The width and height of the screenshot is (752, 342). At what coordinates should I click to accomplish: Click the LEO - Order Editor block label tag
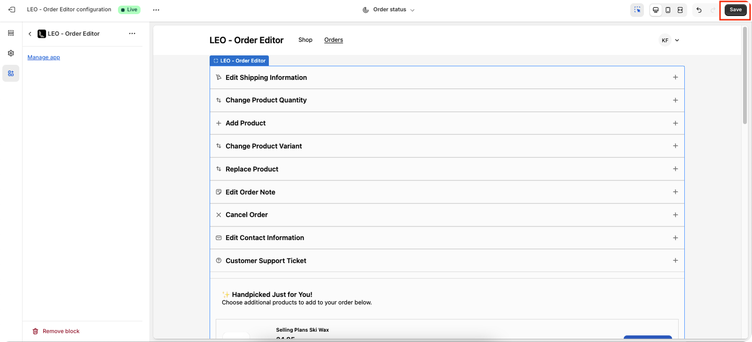239,61
